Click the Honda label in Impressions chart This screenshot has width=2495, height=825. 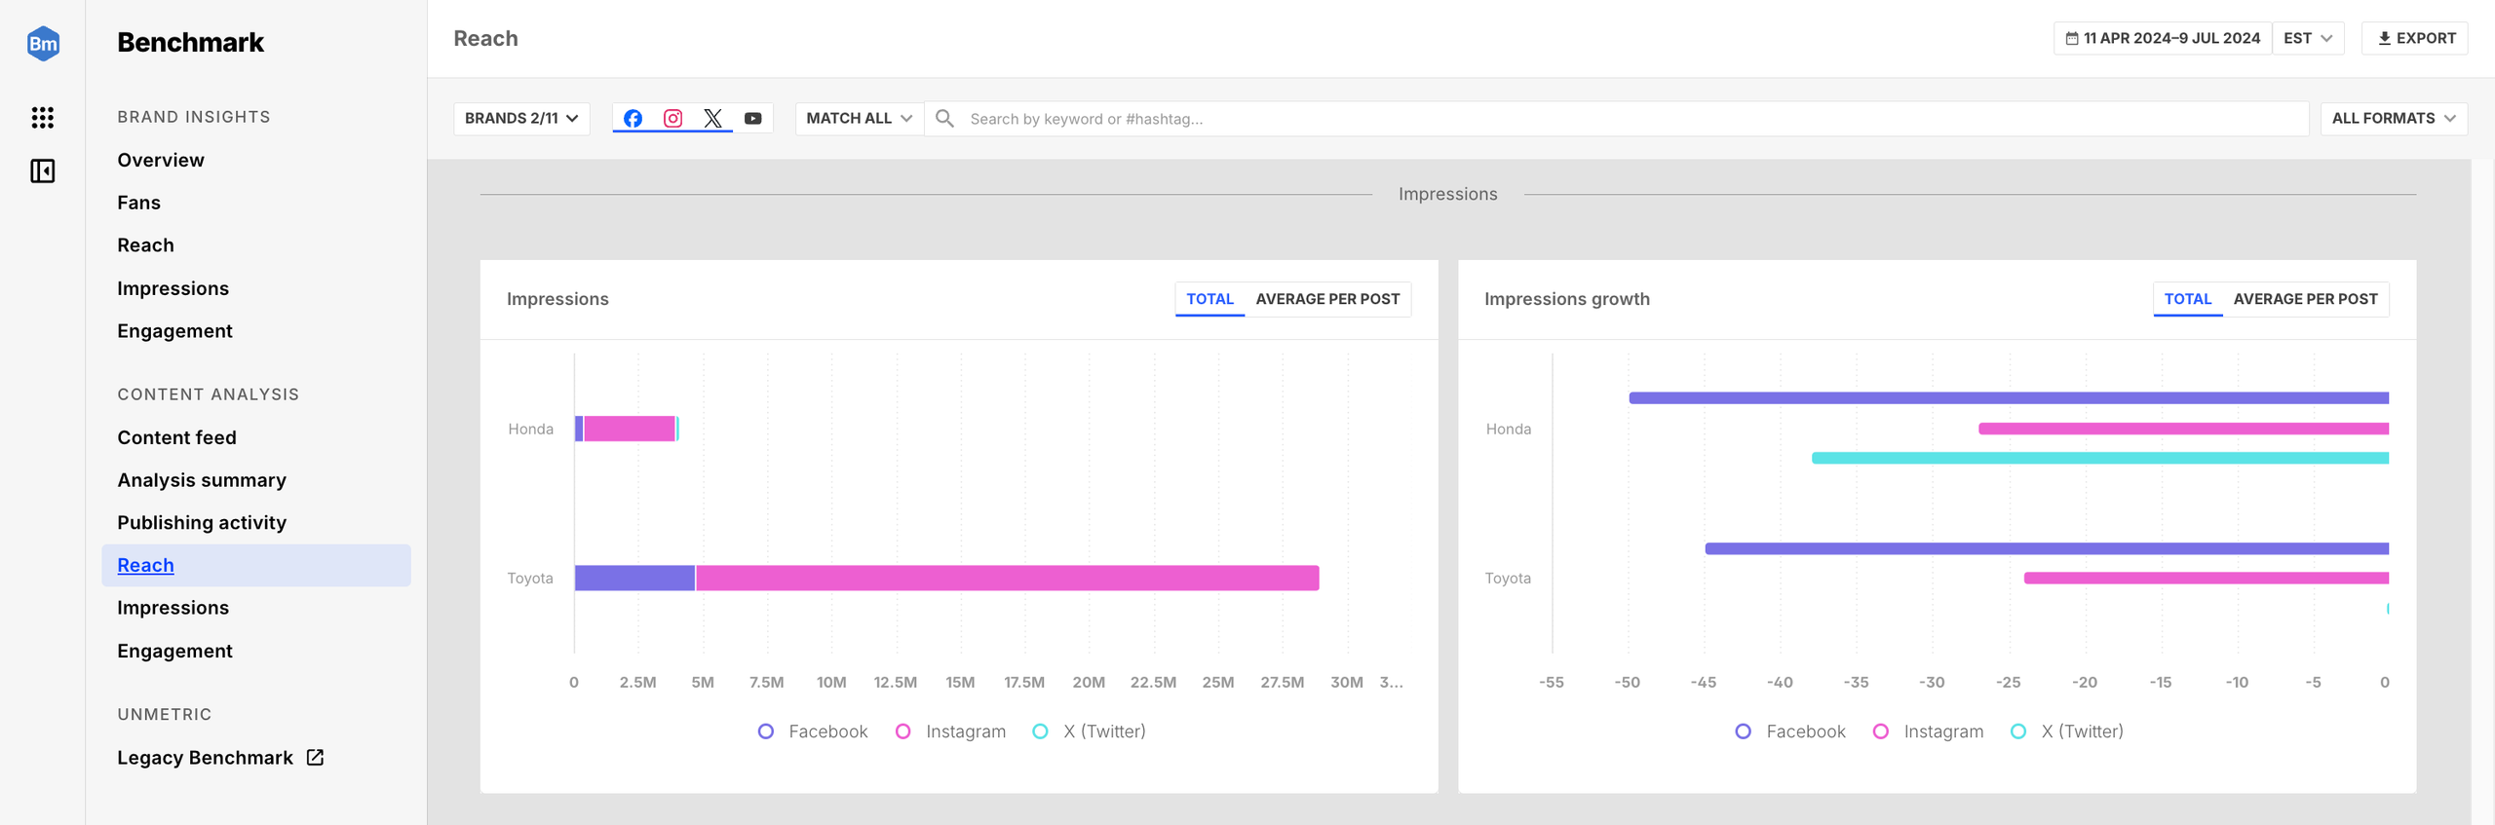[530, 429]
